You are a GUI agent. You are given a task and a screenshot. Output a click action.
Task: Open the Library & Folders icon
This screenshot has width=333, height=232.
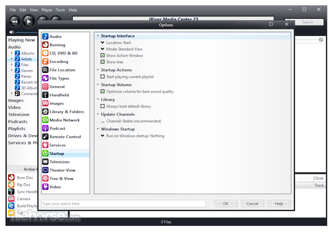(45, 112)
